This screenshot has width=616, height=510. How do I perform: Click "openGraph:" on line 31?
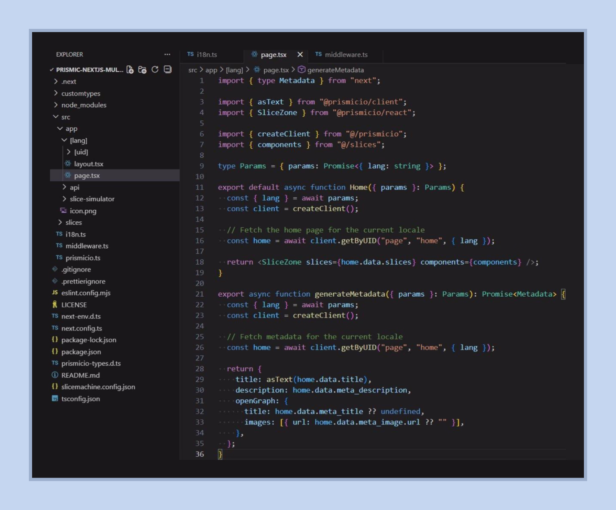257,401
